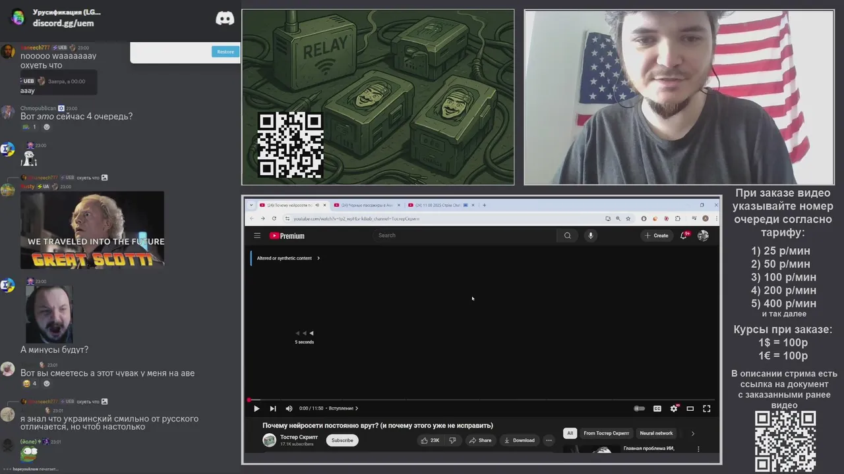Dislike the video thumbs-down button
This screenshot has width=844, height=474.
(452, 440)
